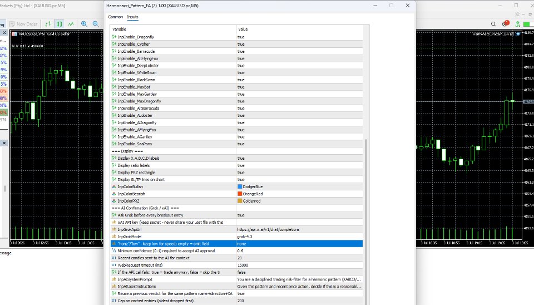Open OrangeRed color dropdown value
This screenshot has height=305, width=534.
(299, 194)
